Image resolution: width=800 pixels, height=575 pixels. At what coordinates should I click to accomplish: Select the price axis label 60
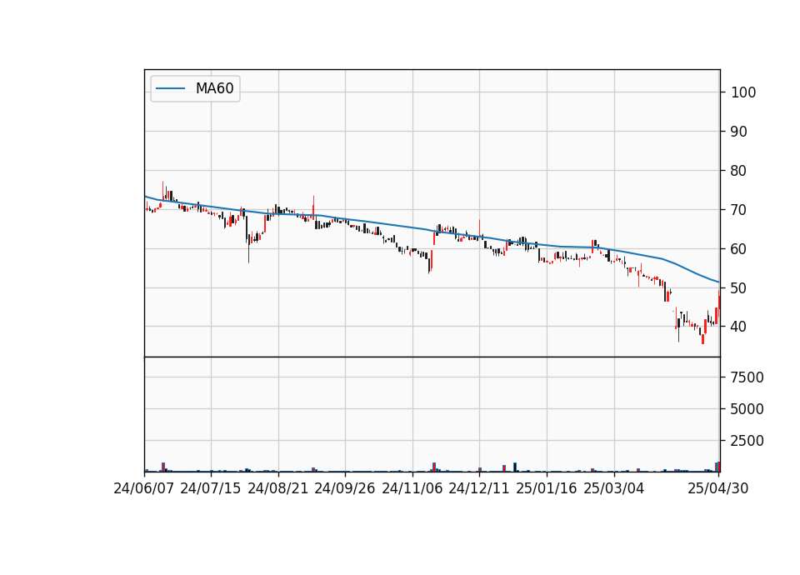pyautogui.click(x=739, y=249)
